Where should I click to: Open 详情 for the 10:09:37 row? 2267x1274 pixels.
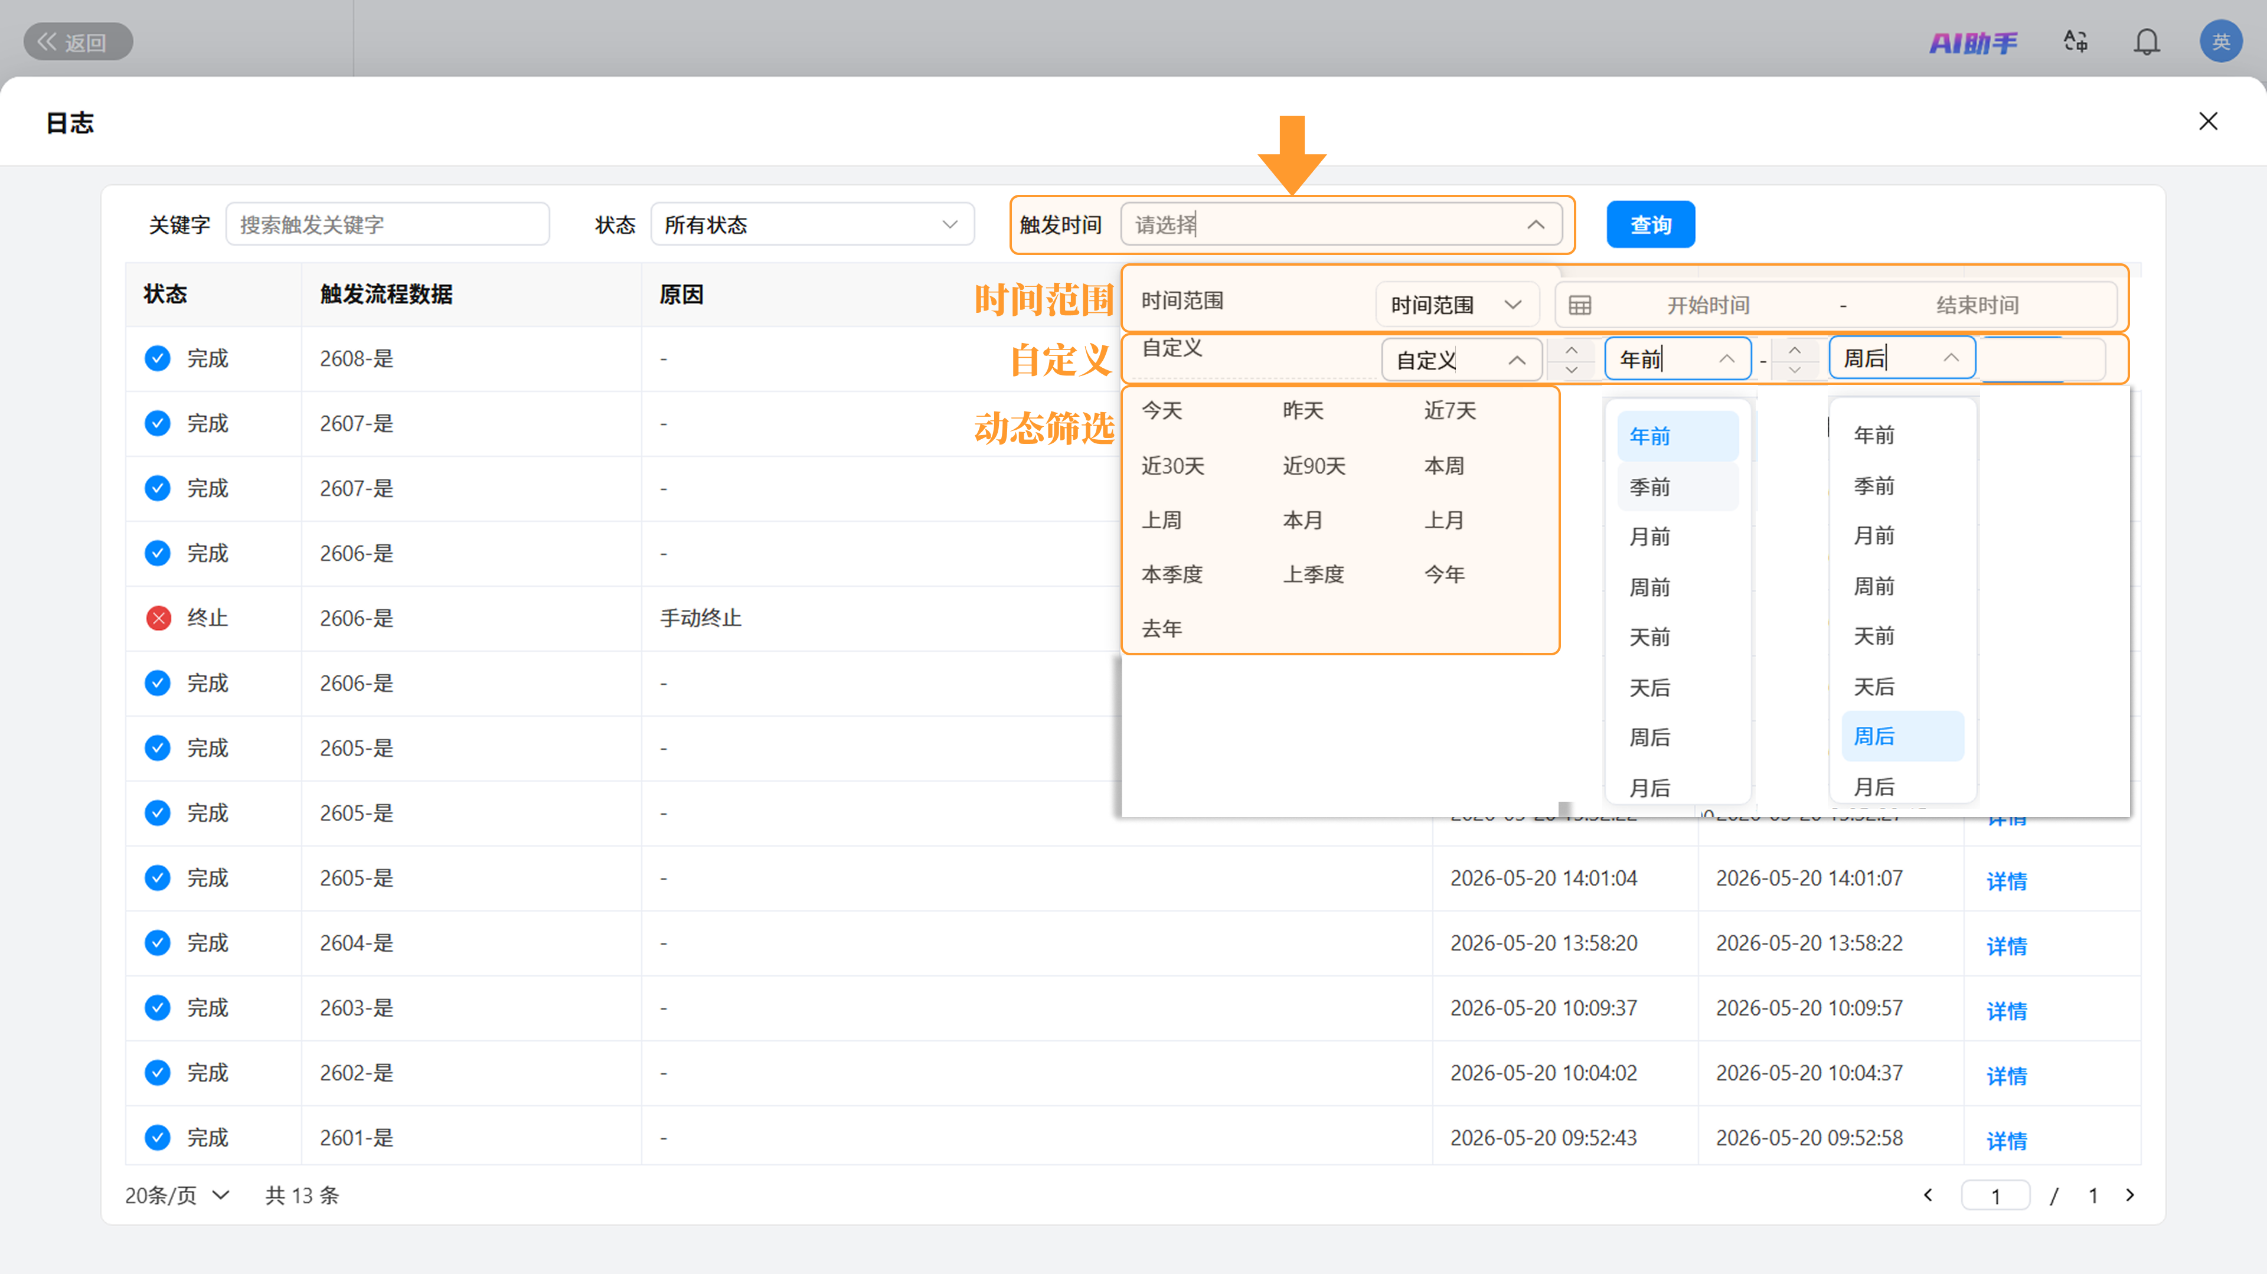pyautogui.click(x=2007, y=1011)
